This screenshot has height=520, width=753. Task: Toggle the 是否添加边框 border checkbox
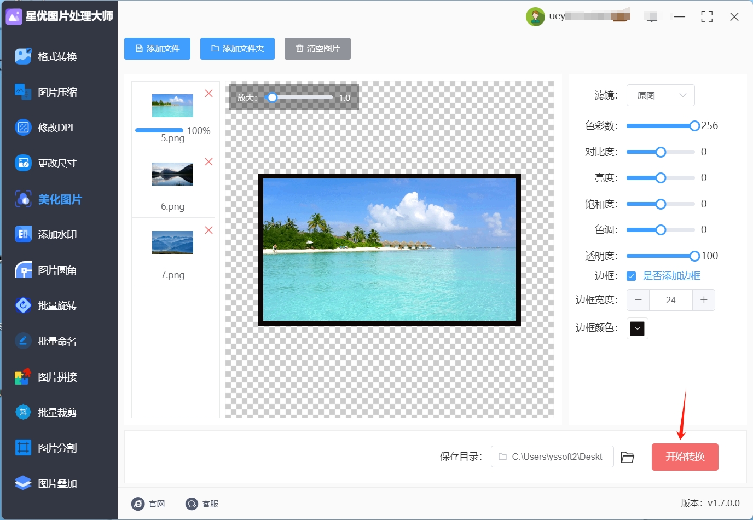point(632,276)
